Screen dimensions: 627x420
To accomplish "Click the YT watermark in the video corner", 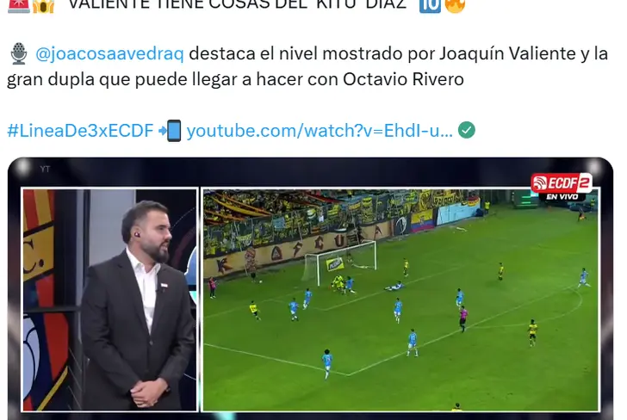I will (45, 170).
